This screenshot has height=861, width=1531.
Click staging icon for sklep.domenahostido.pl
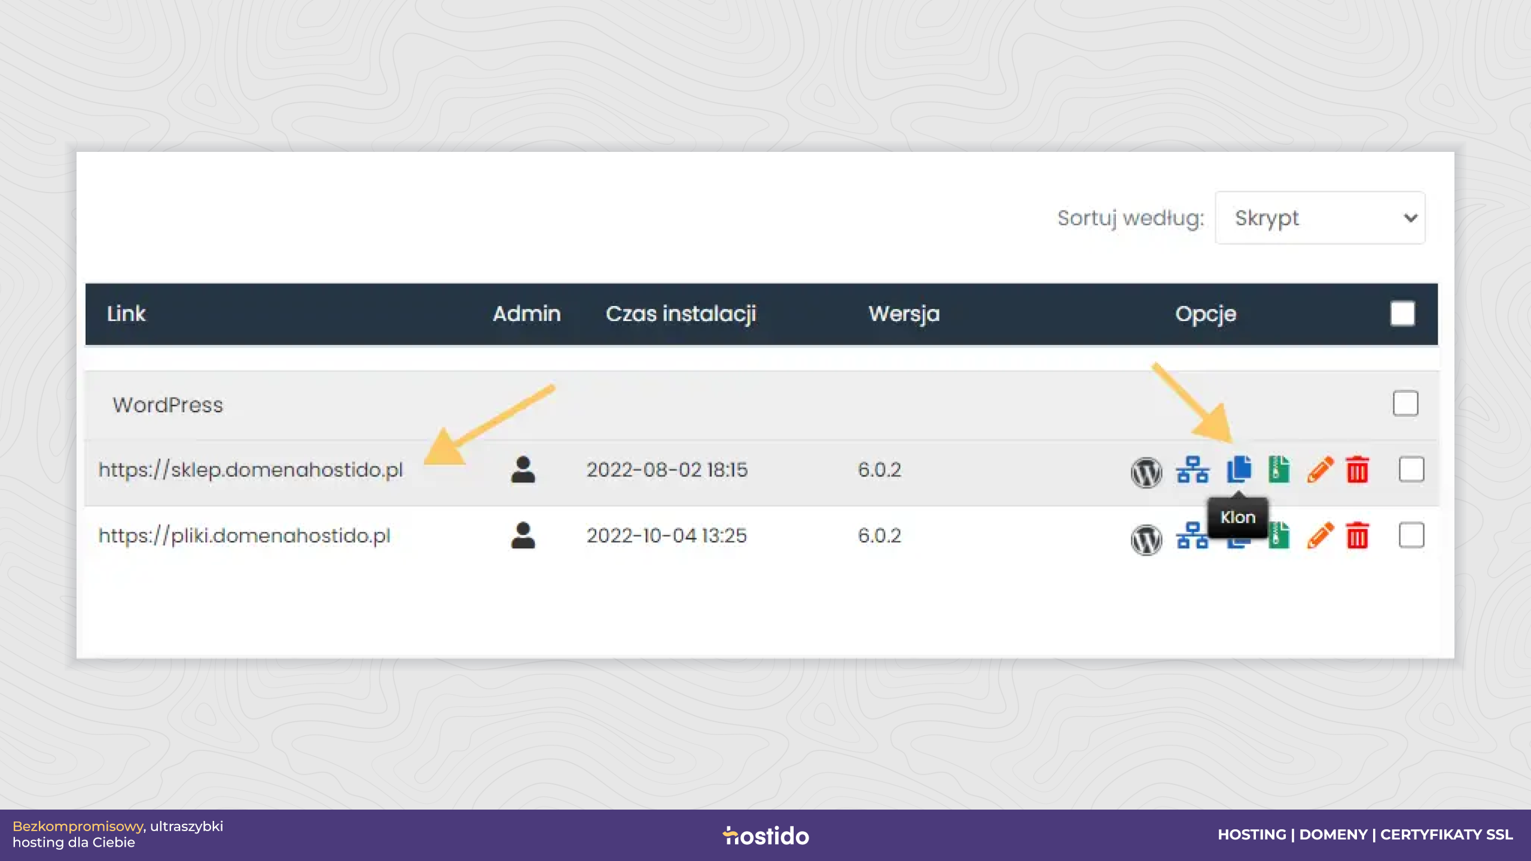tap(1192, 470)
